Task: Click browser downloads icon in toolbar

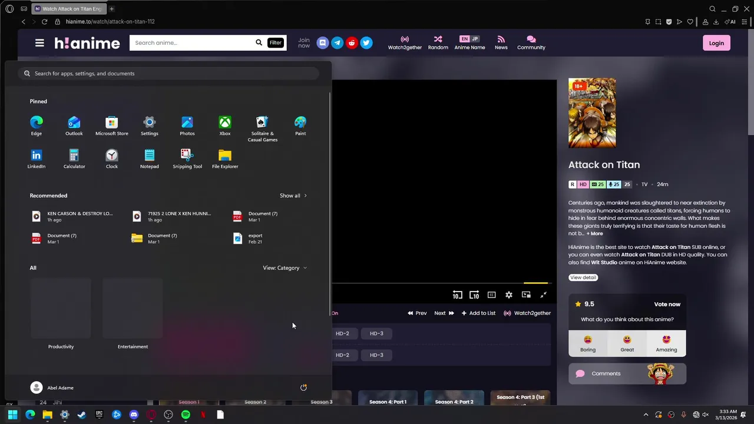Action: coord(716,22)
